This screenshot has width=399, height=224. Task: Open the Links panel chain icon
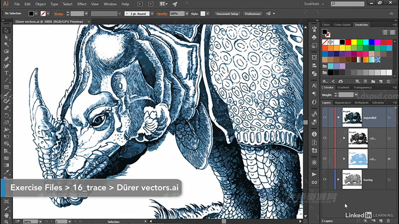click(314, 182)
